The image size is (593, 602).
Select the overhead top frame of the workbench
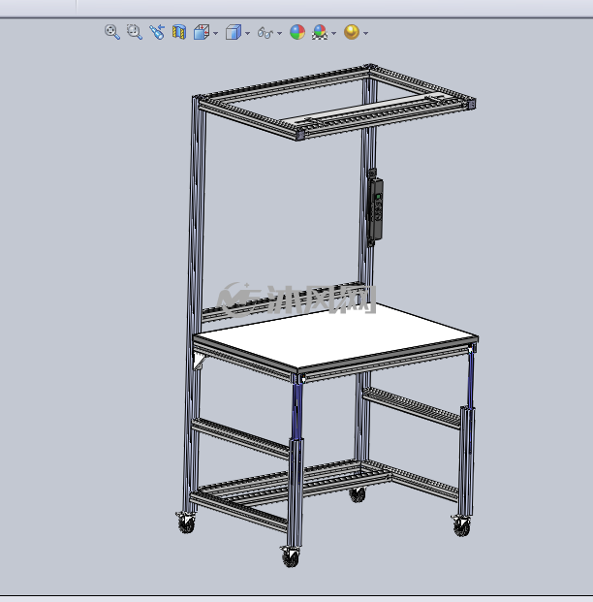click(334, 102)
